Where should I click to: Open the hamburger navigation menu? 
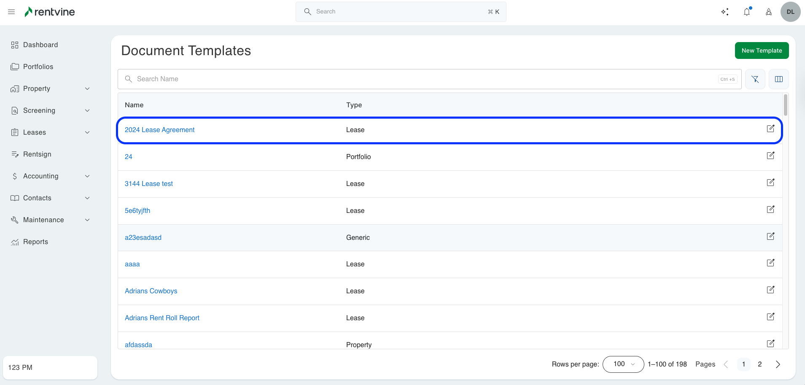point(11,12)
